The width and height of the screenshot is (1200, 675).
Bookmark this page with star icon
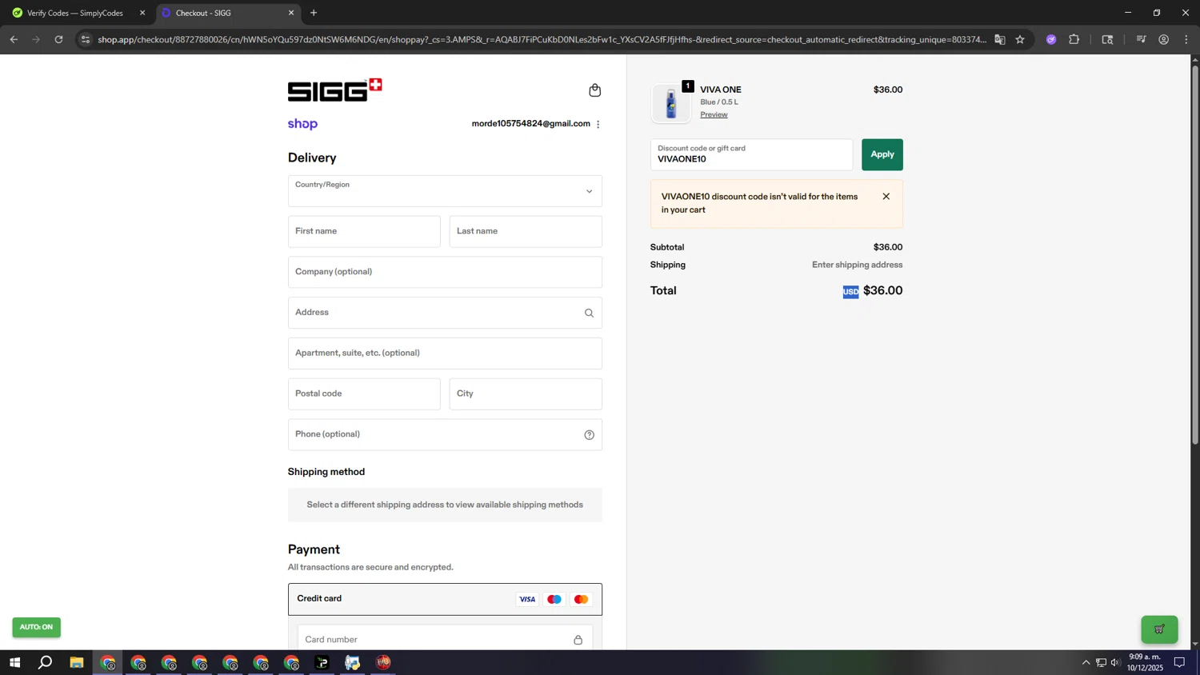(x=1020, y=39)
